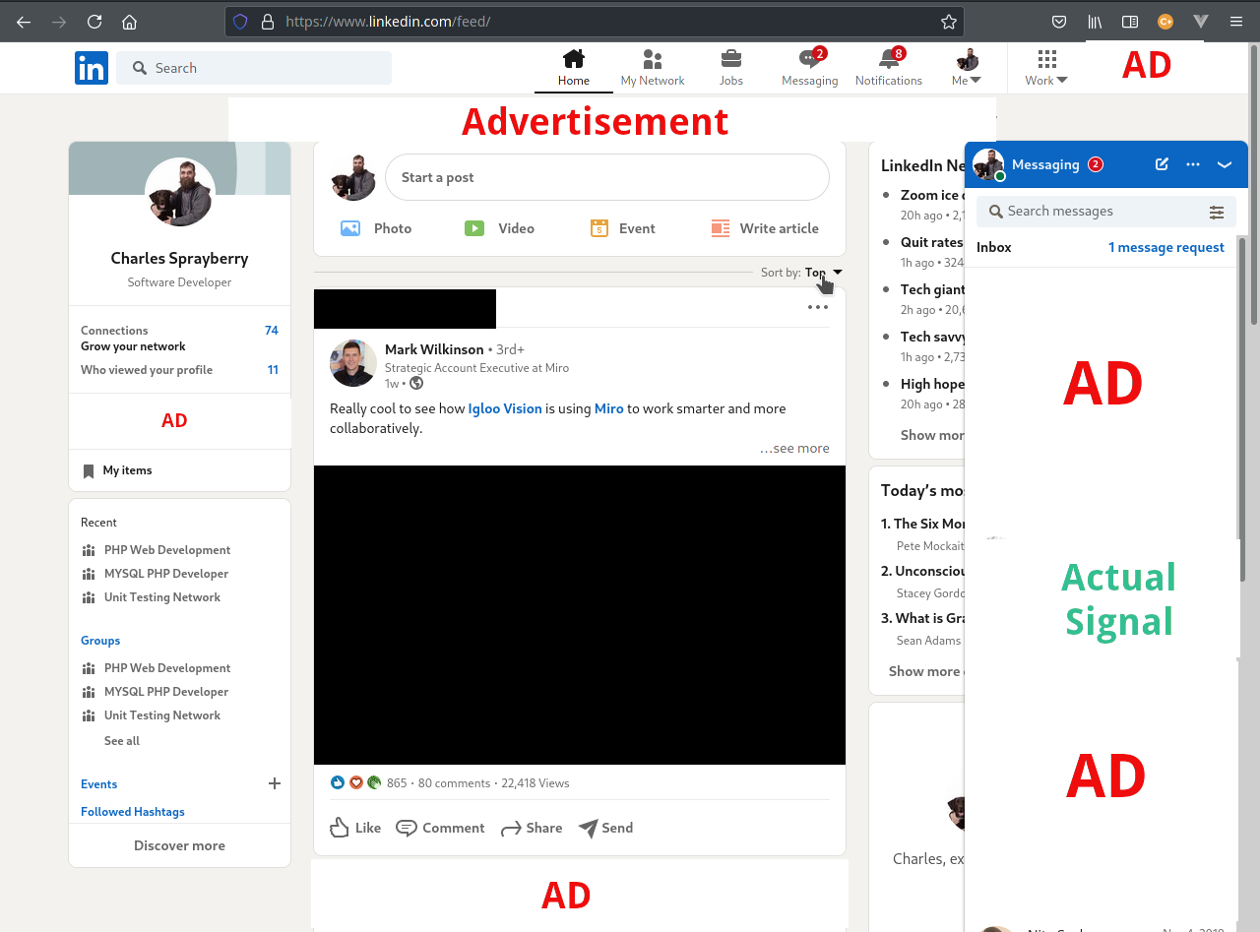1260x932 pixels.
Task: Show more LinkedIn News
Action: click(x=932, y=435)
